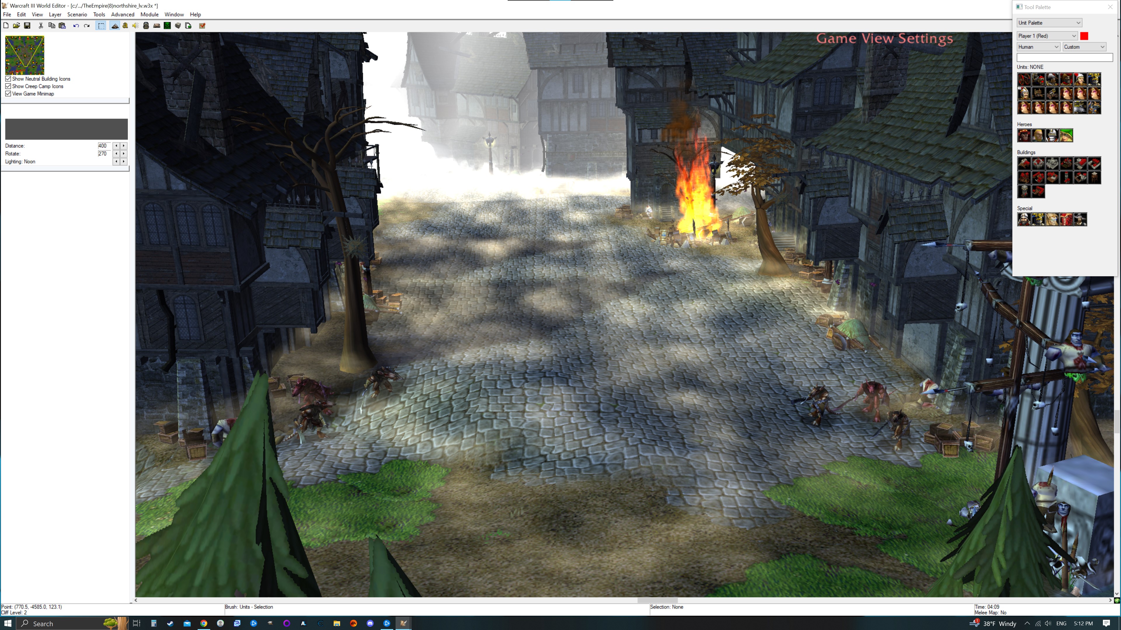Open the Object Manager gray cube icon
This screenshot has height=630, width=1121.
point(178,26)
